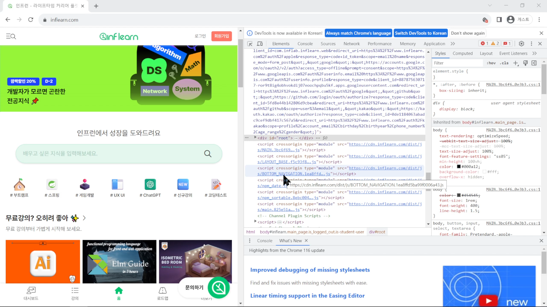The height and width of the screenshot is (307, 547).
Task: Click Switch DevTools to Korean button
Action: point(421,33)
